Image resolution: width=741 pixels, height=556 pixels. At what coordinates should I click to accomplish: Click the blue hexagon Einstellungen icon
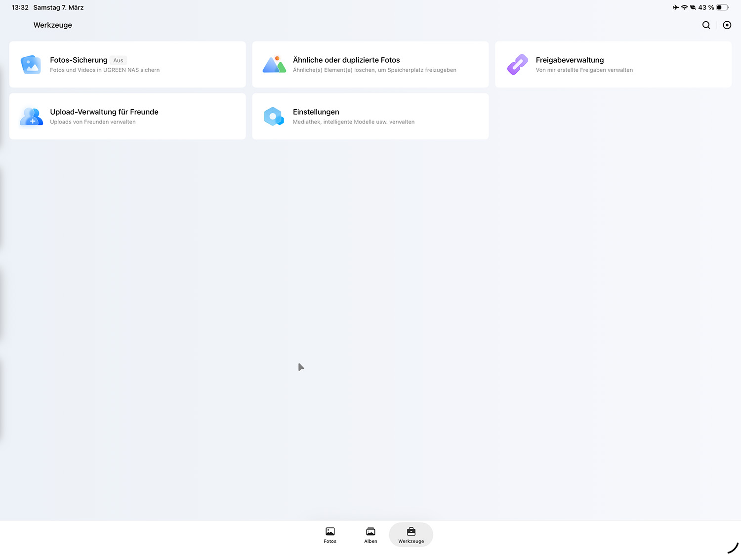point(274,117)
